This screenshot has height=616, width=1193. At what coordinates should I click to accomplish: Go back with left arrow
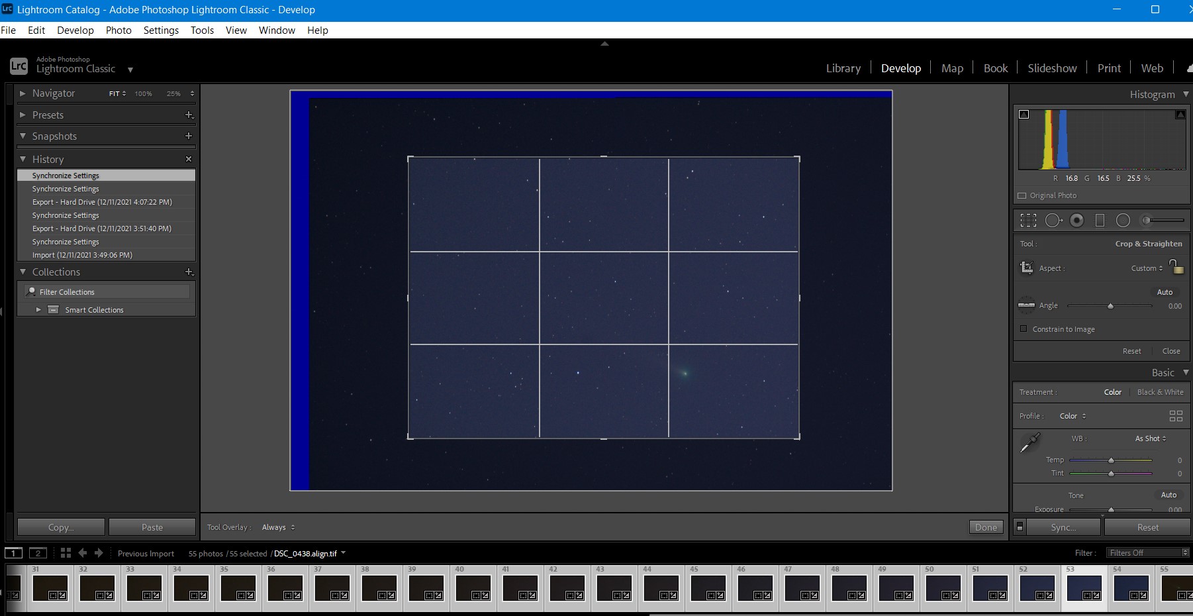pyautogui.click(x=82, y=553)
